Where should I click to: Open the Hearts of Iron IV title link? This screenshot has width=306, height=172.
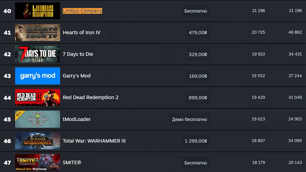point(82,32)
